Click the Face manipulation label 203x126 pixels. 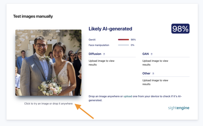(99, 45)
